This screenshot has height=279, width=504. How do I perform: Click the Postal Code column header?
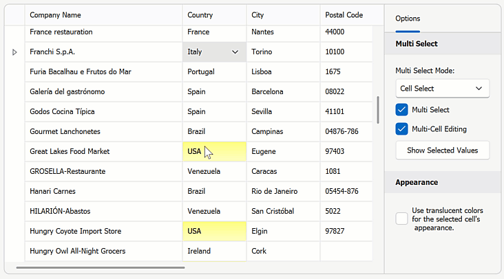tap(352, 15)
